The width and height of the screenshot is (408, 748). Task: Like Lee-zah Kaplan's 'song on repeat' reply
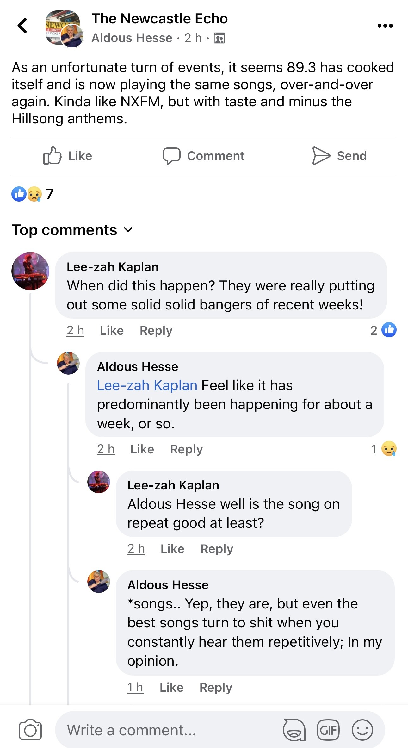pyautogui.click(x=172, y=549)
